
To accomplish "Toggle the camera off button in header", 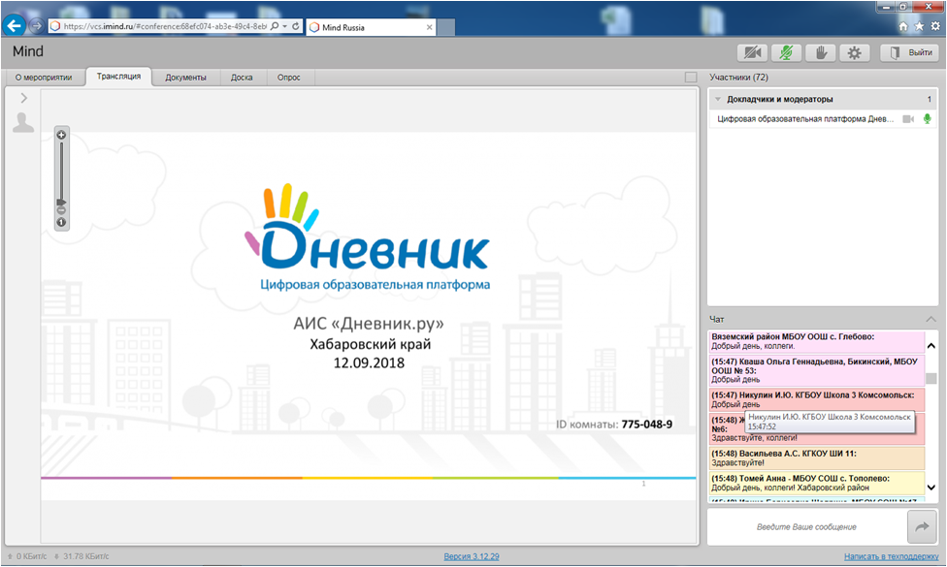I will [752, 53].
